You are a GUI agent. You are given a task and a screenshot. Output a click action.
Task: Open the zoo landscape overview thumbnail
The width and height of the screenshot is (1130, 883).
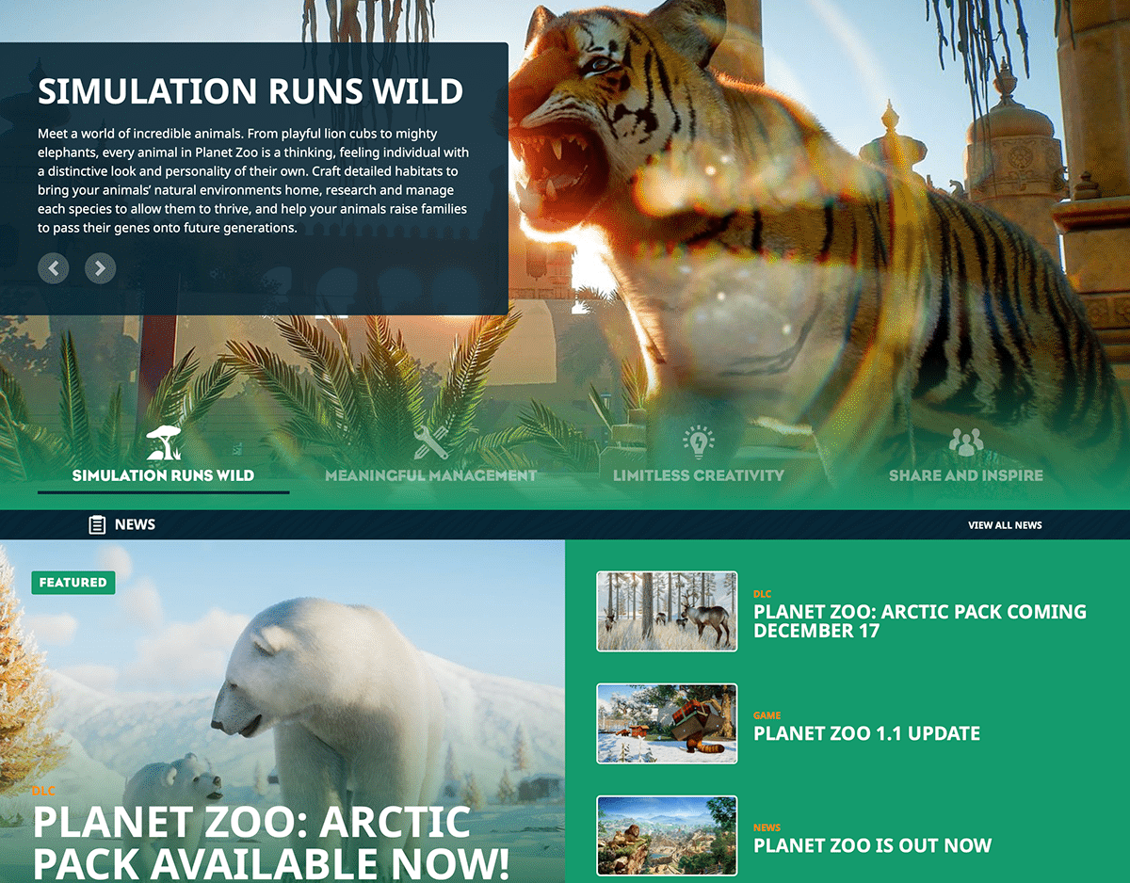coord(667,836)
